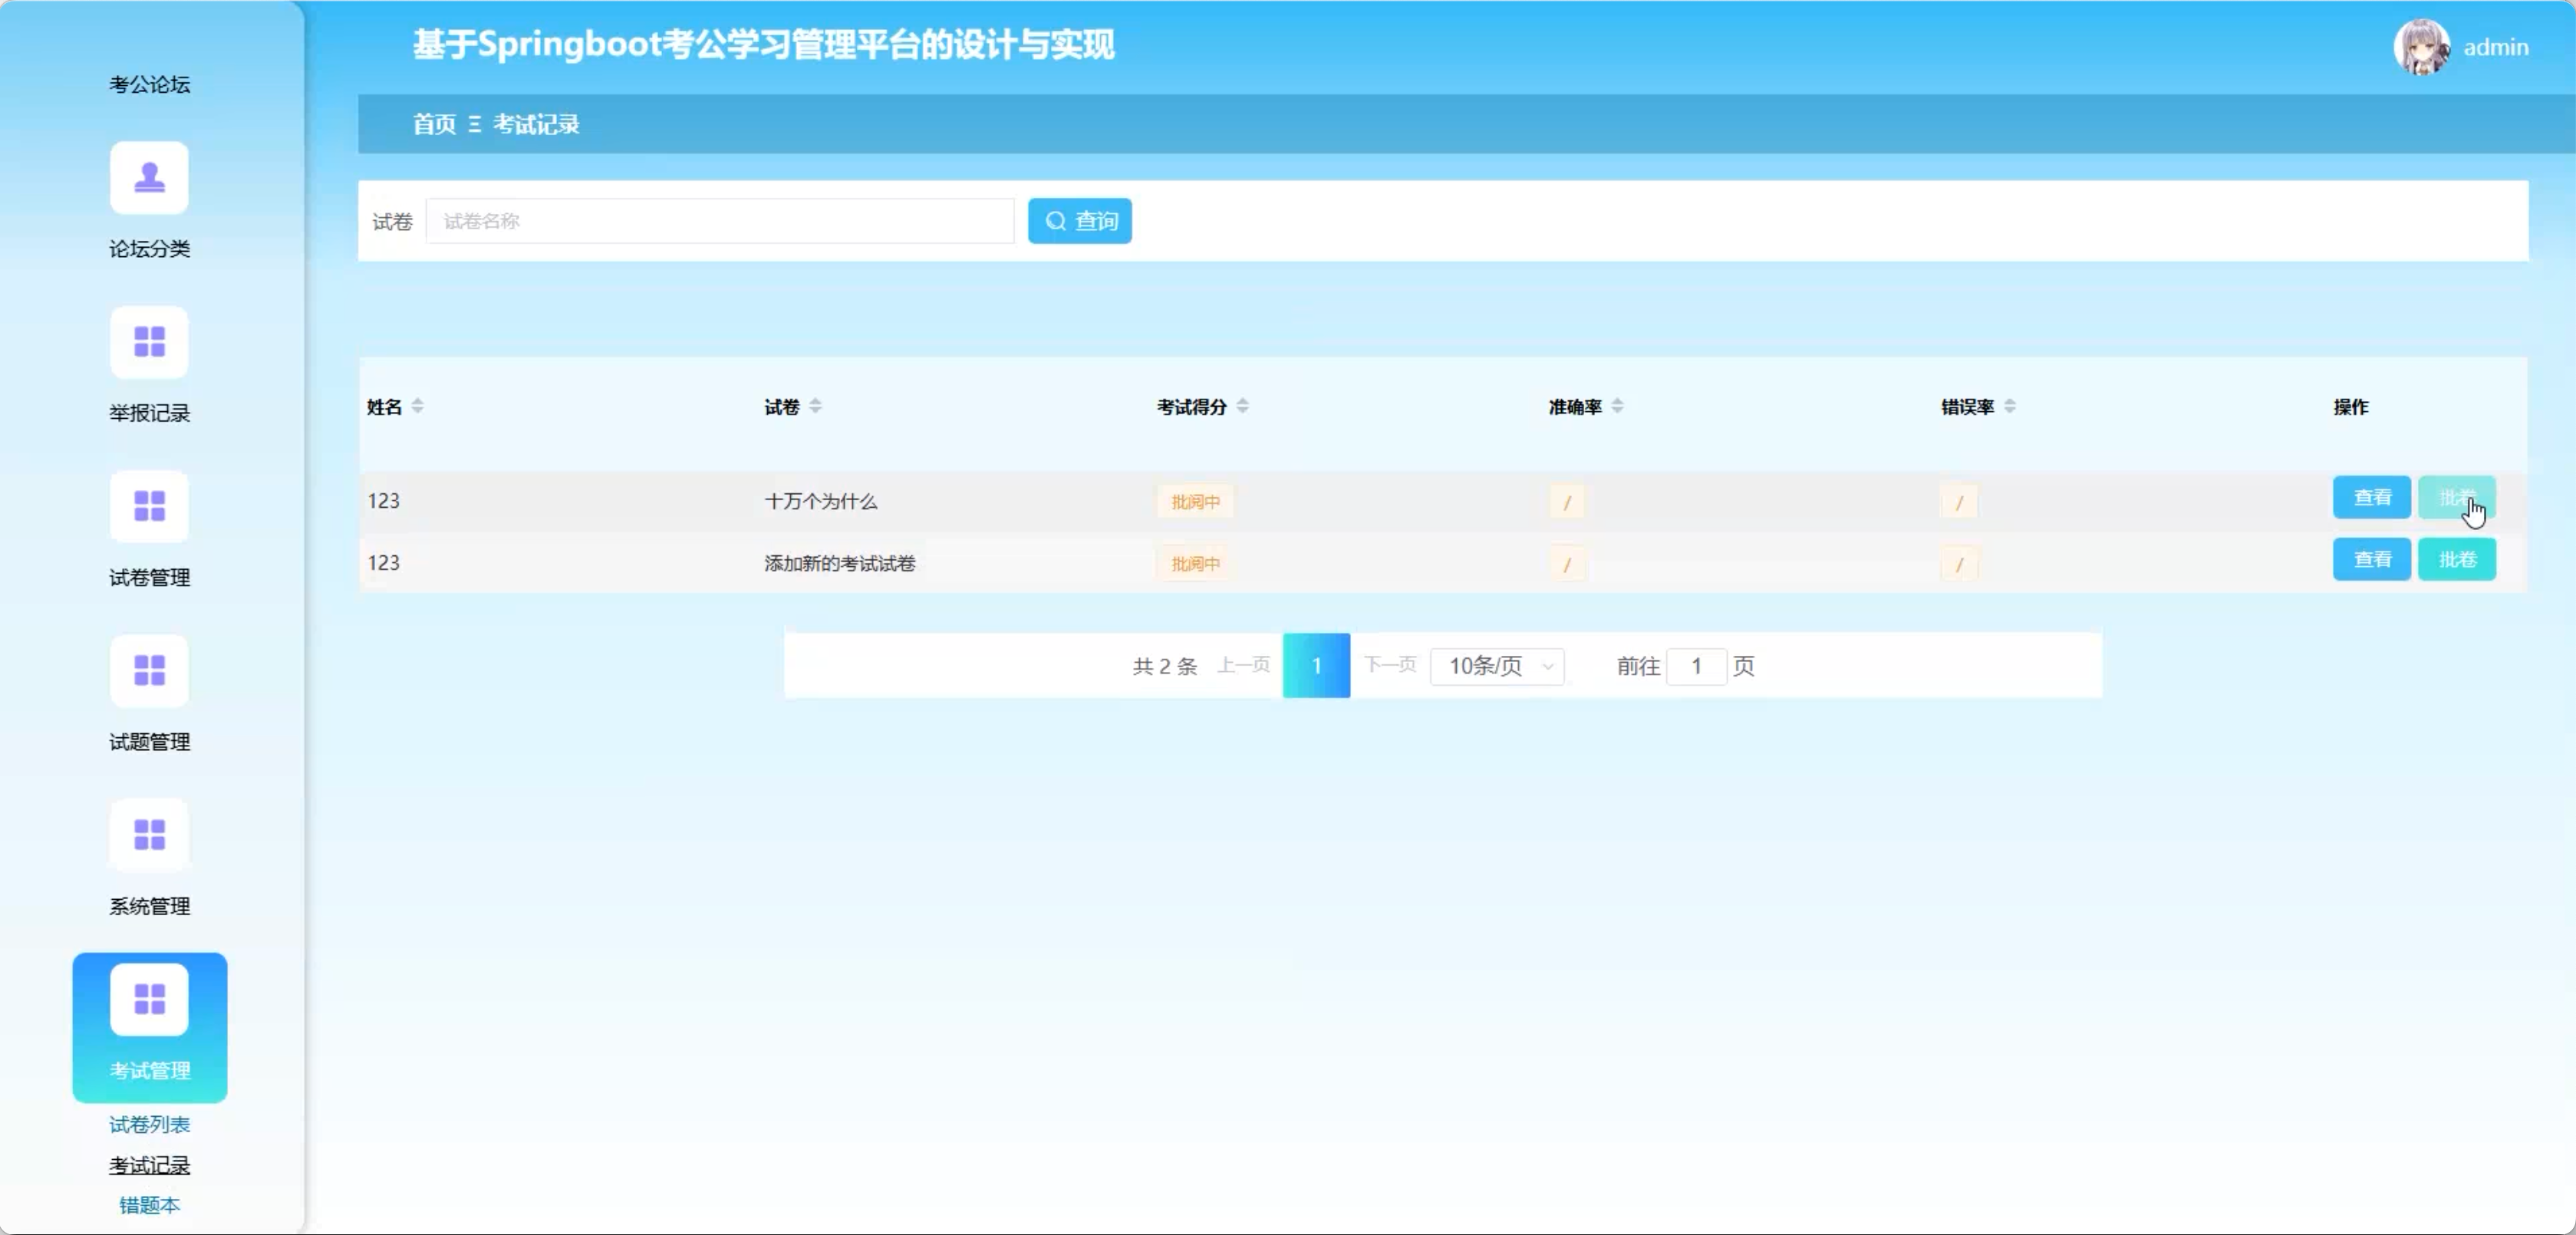Select the 考试管理 sidebar icon
The height and width of the screenshot is (1235, 2576).
(149, 999)
